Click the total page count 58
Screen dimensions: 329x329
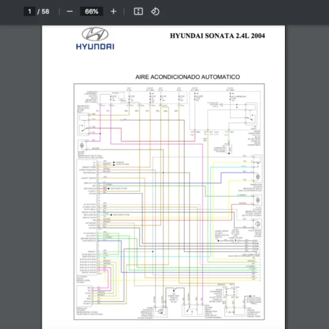[x=45, y=12]
